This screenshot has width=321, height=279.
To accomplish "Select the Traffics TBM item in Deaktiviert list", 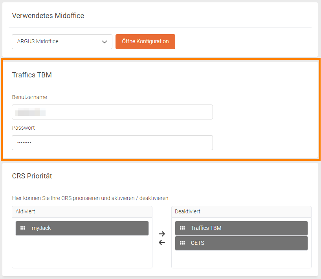I will click(x=241, y=228).
